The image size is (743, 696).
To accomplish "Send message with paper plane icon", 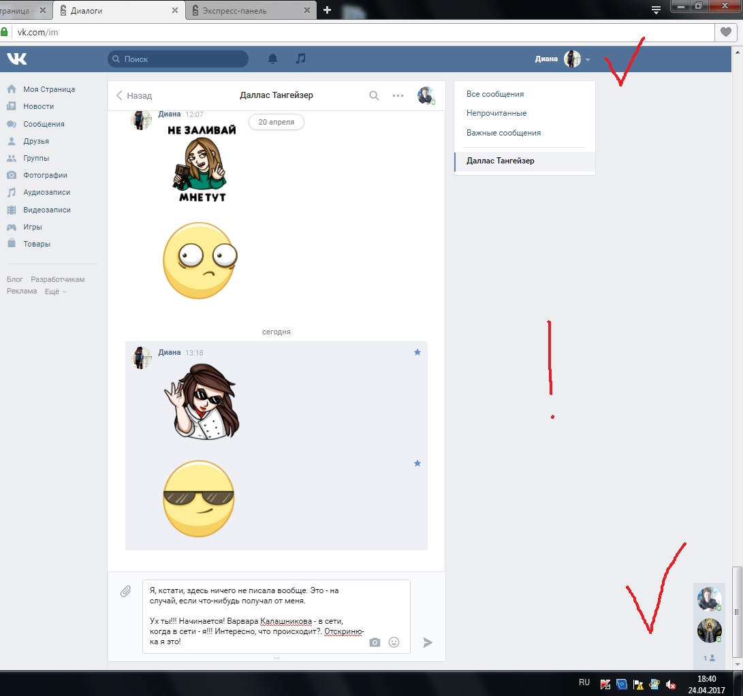I will tap(428, 642).
